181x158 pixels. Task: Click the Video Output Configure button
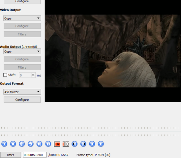click(22, 26)
